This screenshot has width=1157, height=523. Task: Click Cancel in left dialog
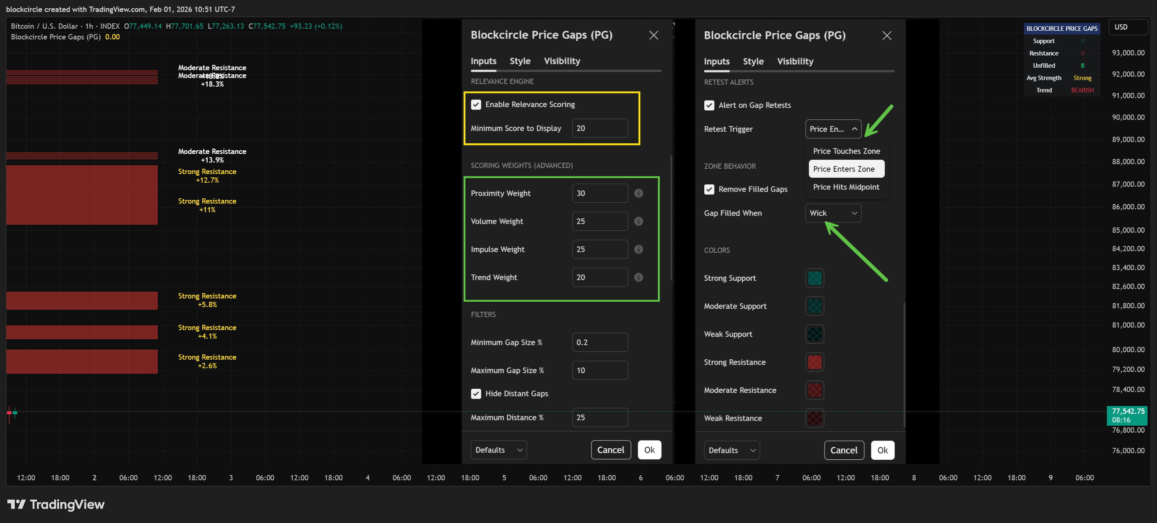coord(611,450)
